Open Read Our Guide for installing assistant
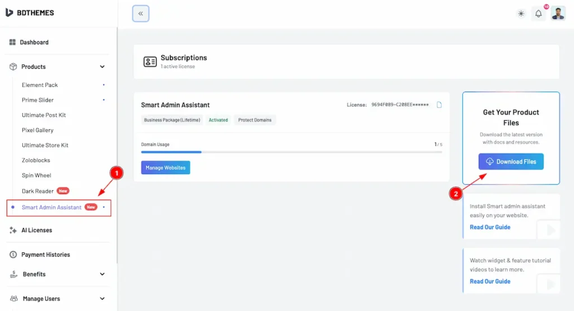 pyautogui.click(x=490, y=227)
